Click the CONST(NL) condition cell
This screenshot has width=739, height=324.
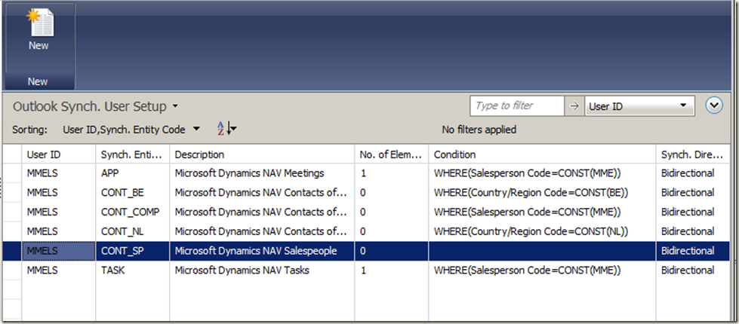541,231
